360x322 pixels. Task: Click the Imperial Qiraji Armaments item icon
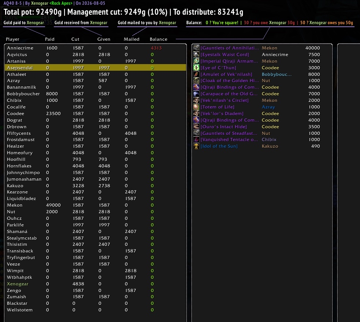196,61
